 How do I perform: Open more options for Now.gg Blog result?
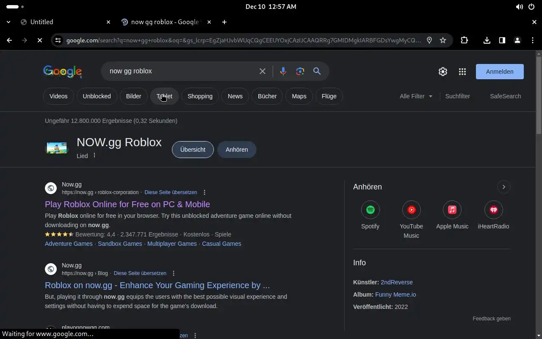coord(174,273)
